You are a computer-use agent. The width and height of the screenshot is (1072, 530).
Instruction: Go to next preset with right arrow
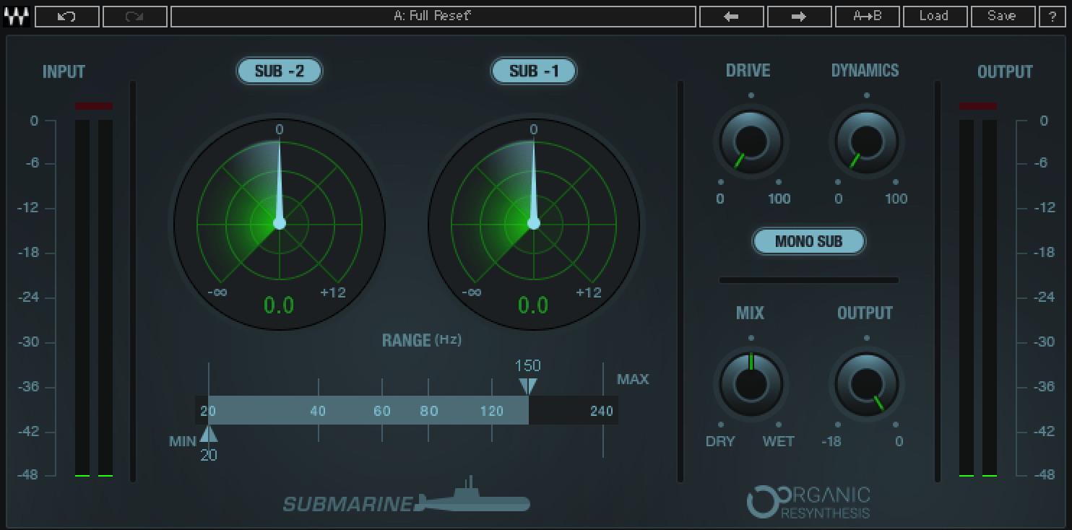coord(799,16)
